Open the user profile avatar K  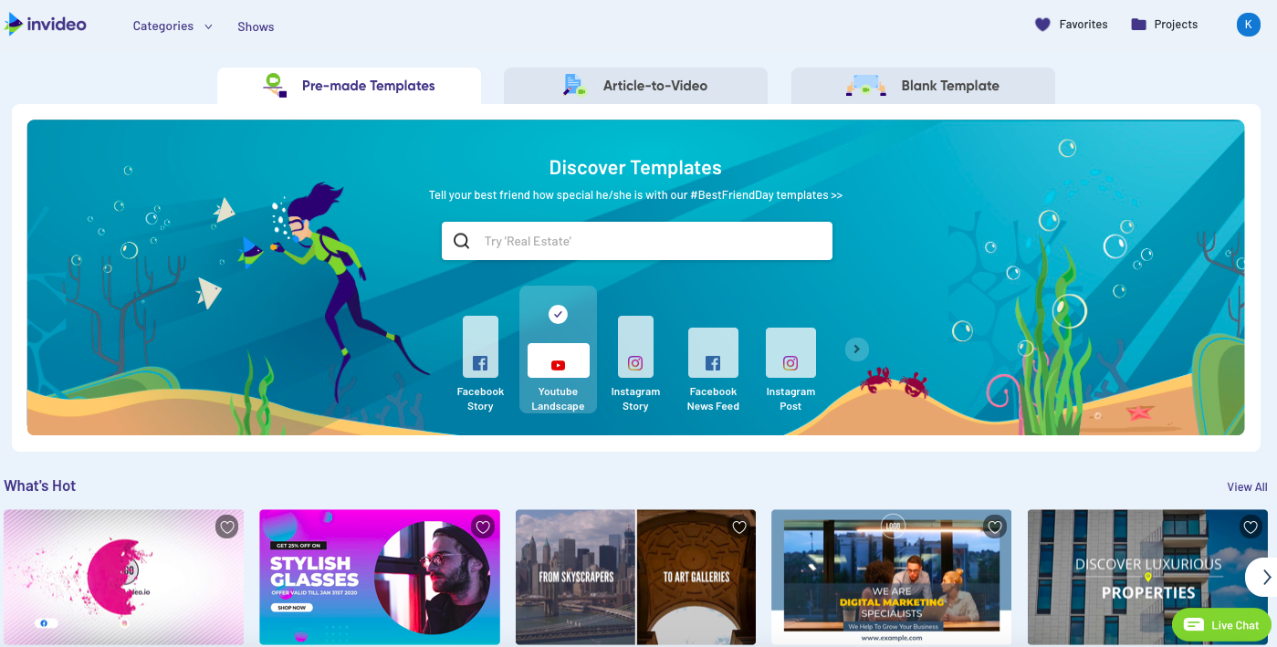[x=1248, y=25]
